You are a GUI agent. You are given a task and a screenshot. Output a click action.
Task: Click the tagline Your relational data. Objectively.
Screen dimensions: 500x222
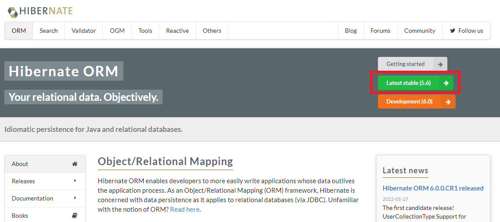point(84,97)
